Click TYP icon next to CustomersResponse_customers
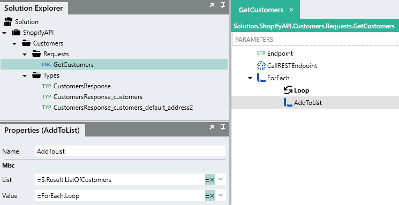The width and height of the screenshot is (399, 205). (47, 97)
